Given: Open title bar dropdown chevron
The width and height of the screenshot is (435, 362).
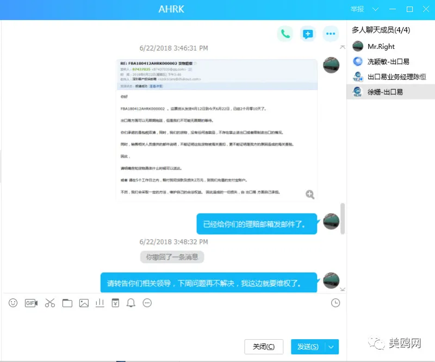Looking at the screenshot, I should pos(375,9).
